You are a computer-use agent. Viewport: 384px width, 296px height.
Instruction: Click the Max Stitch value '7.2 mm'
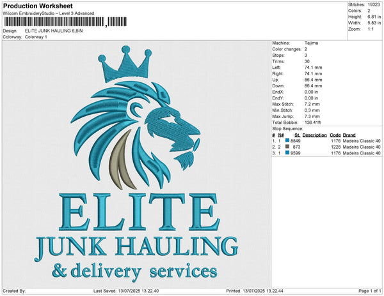point(312,104)
